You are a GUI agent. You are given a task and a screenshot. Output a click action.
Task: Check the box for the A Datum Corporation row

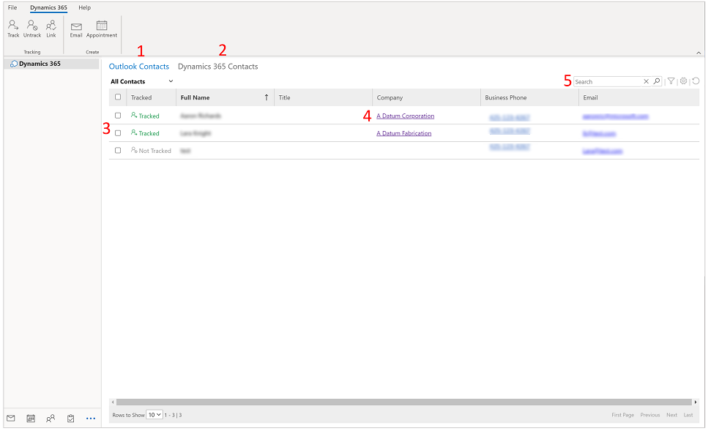tap(118, 116)
